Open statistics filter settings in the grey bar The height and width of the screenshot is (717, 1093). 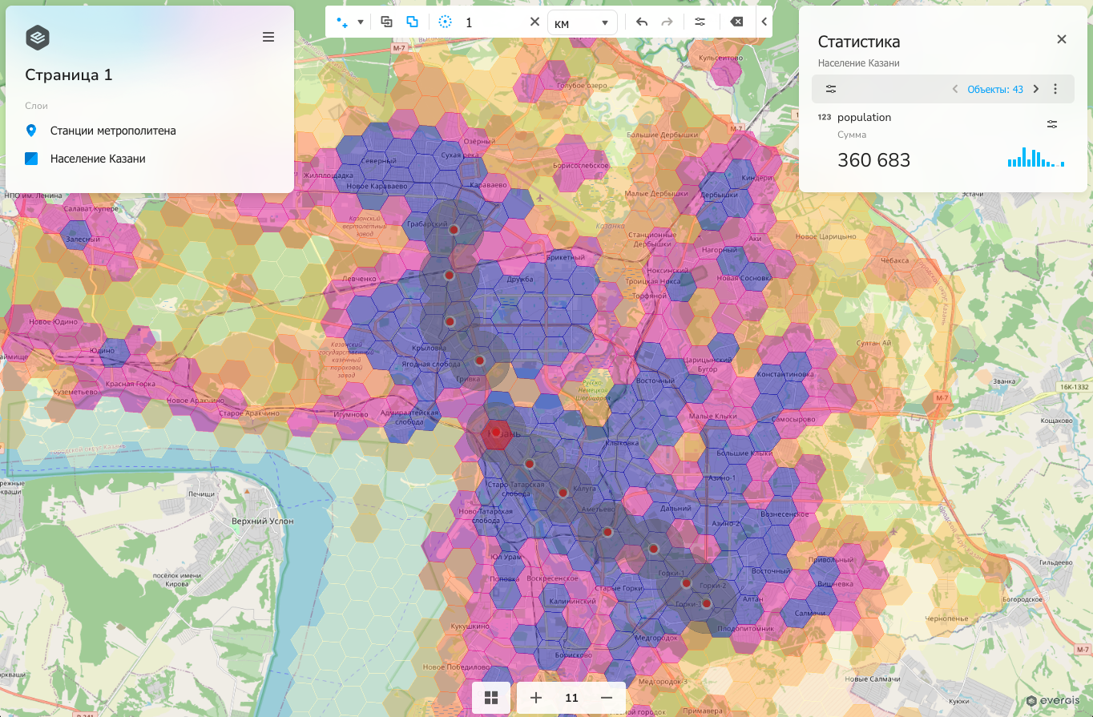click(x=831, y=89)
